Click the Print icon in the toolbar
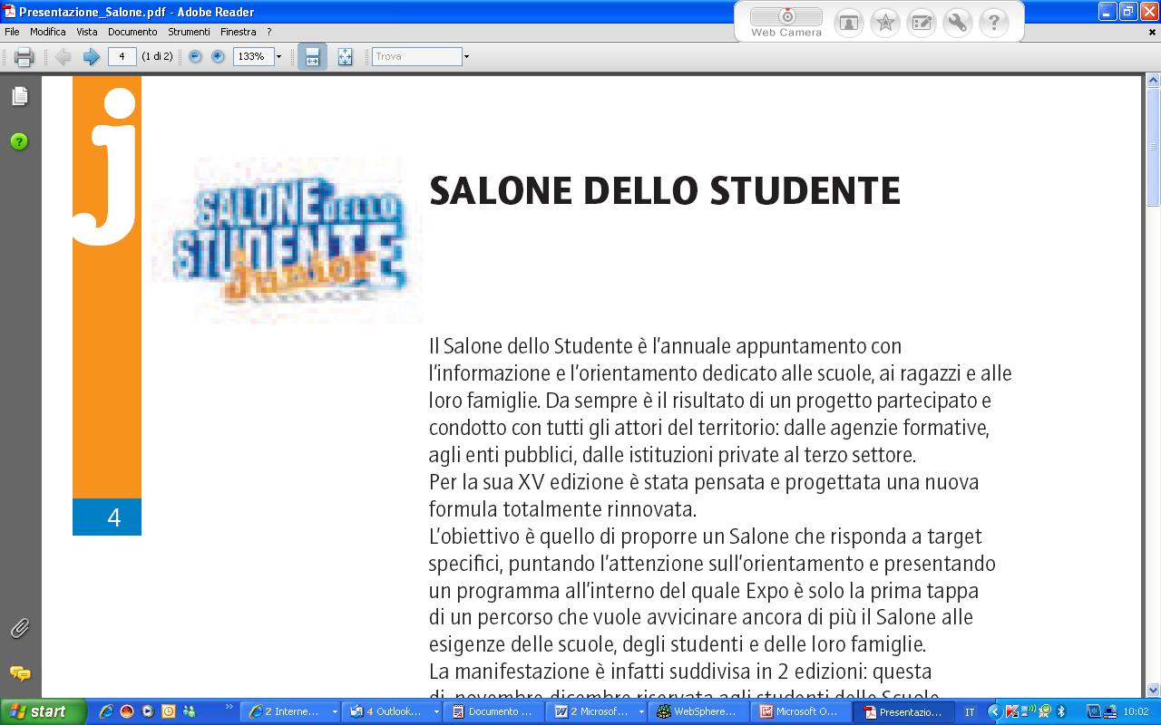Viewport: 1161px width, 725px height. coord(24,57)
